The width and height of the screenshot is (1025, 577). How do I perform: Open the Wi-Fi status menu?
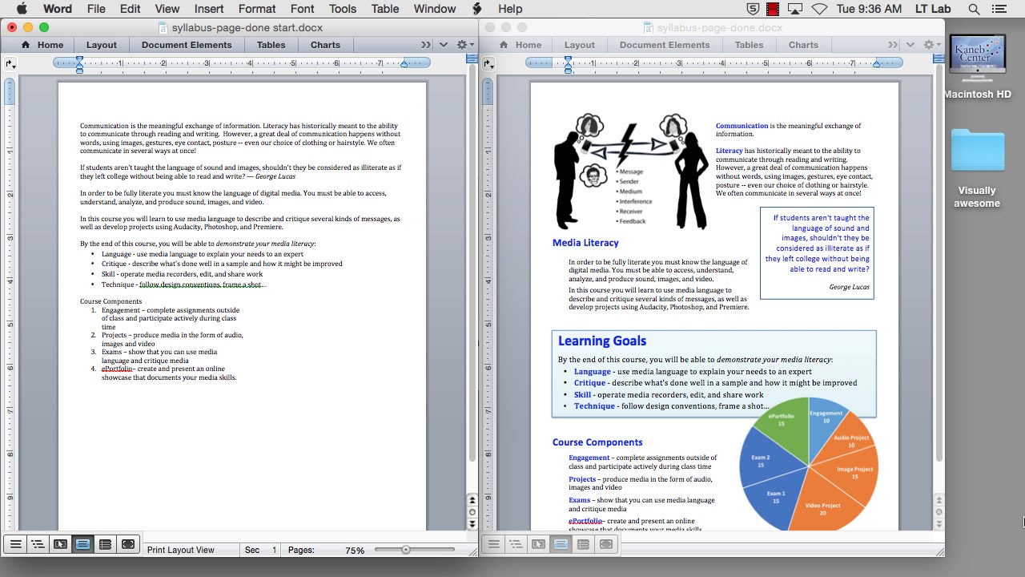[x=819, y=9]
